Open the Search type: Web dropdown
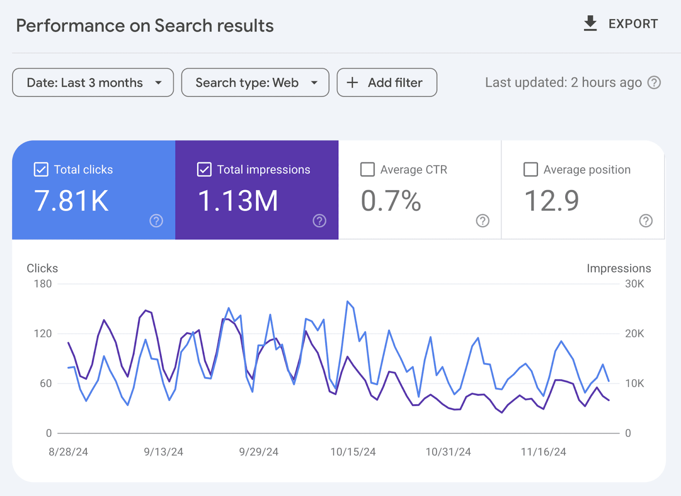The image size is (681, 496). (x=255, y=83)
